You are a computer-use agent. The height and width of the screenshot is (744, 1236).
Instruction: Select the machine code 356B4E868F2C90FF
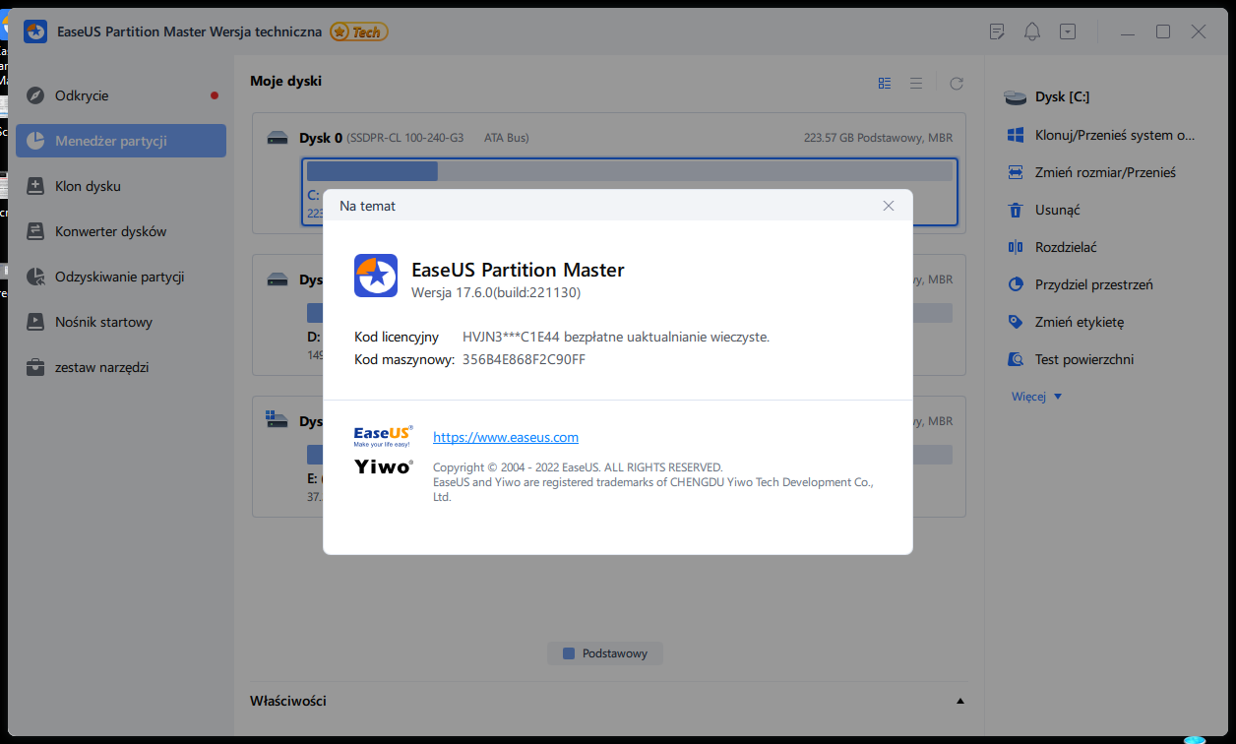(x=524, y=359)
